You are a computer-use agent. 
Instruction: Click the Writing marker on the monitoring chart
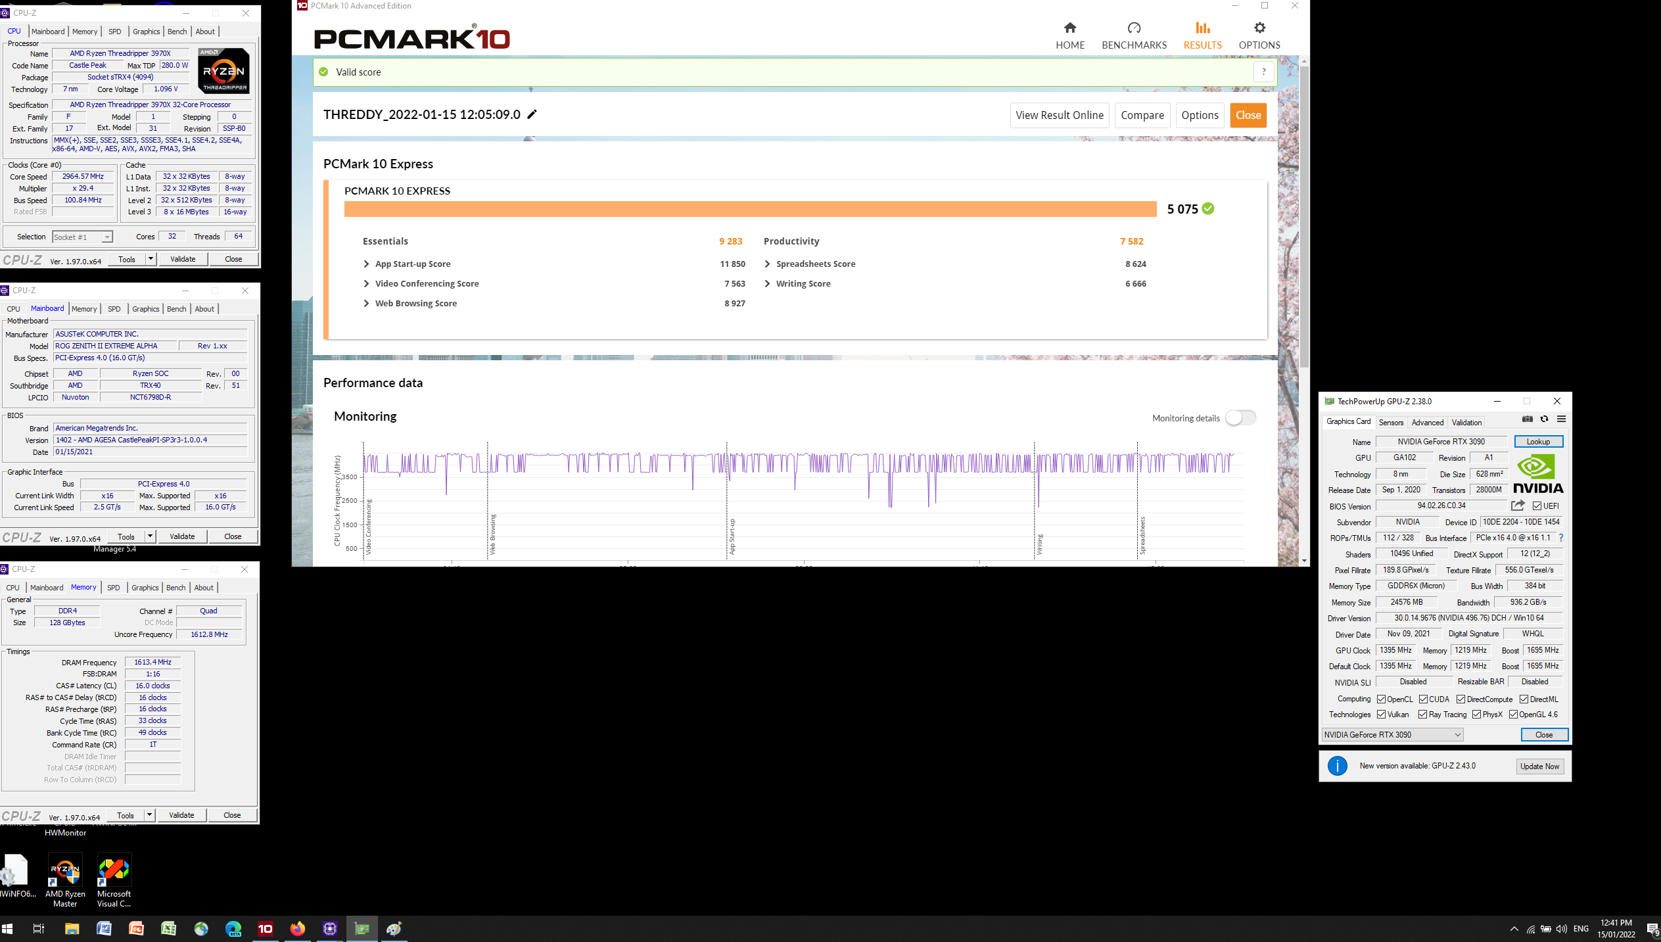[1040, 544]
